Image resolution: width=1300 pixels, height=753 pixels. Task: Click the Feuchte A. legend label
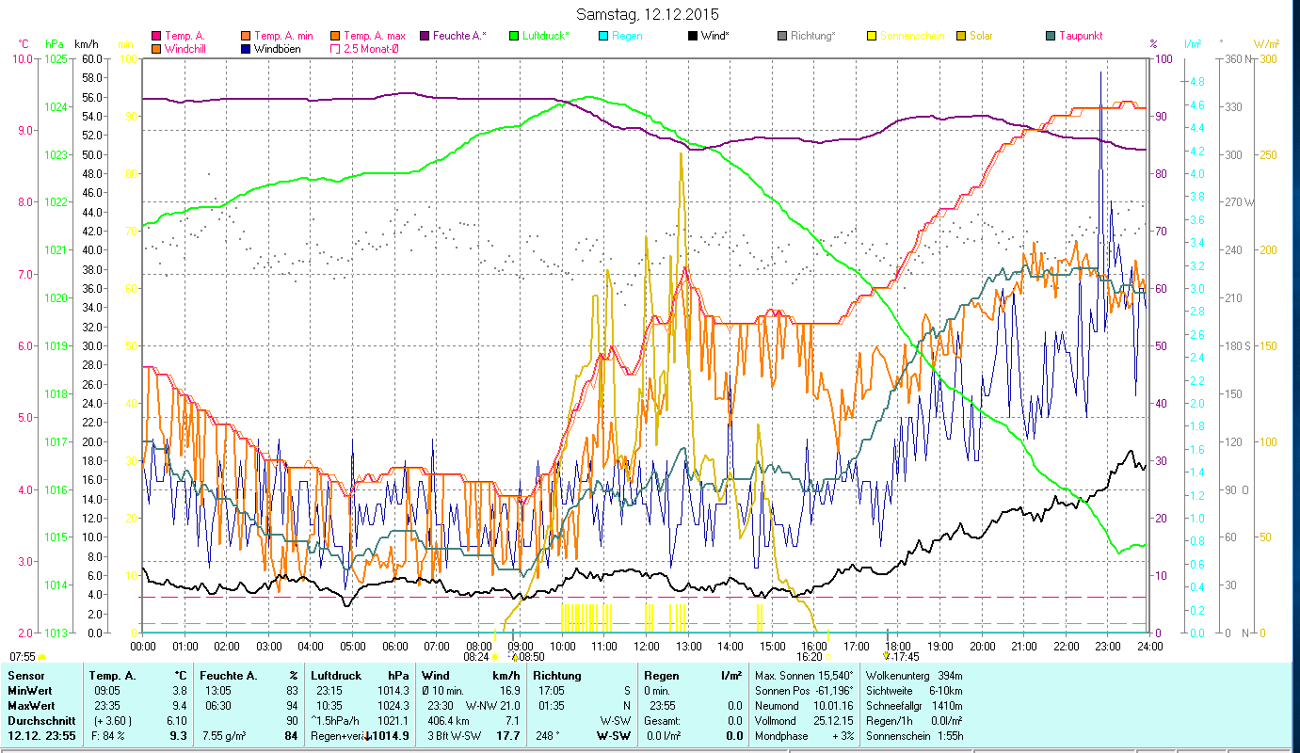click(x=459, y=36)
